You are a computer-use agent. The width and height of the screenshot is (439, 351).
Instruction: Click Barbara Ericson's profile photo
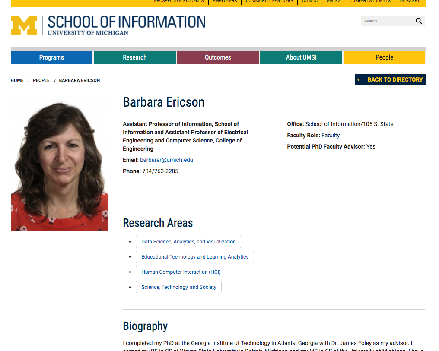pos(59,163)
